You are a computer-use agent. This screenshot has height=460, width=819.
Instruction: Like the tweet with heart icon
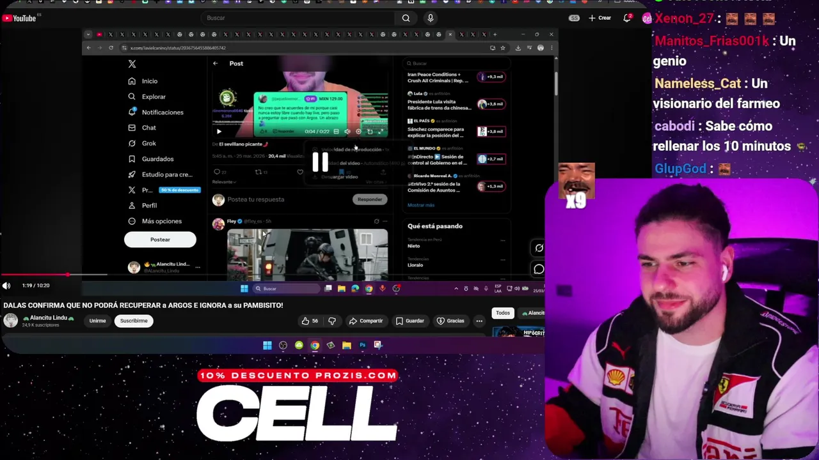click(x=300, y=172)
